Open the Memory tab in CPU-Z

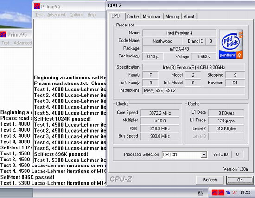[172, 16]
